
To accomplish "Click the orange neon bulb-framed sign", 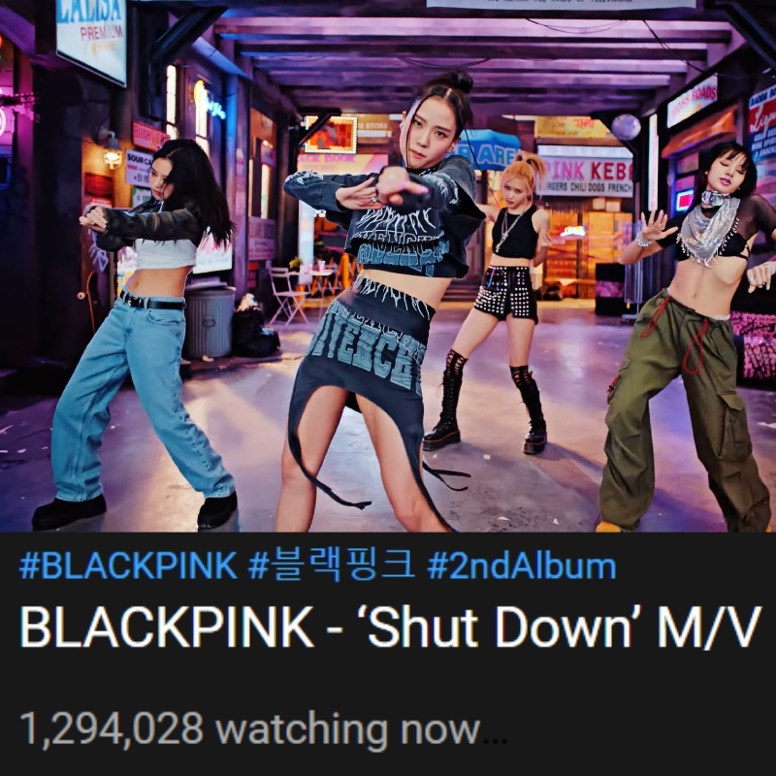I will tap(331, 134).
